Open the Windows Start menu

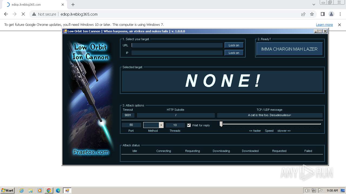click(7, 190)
